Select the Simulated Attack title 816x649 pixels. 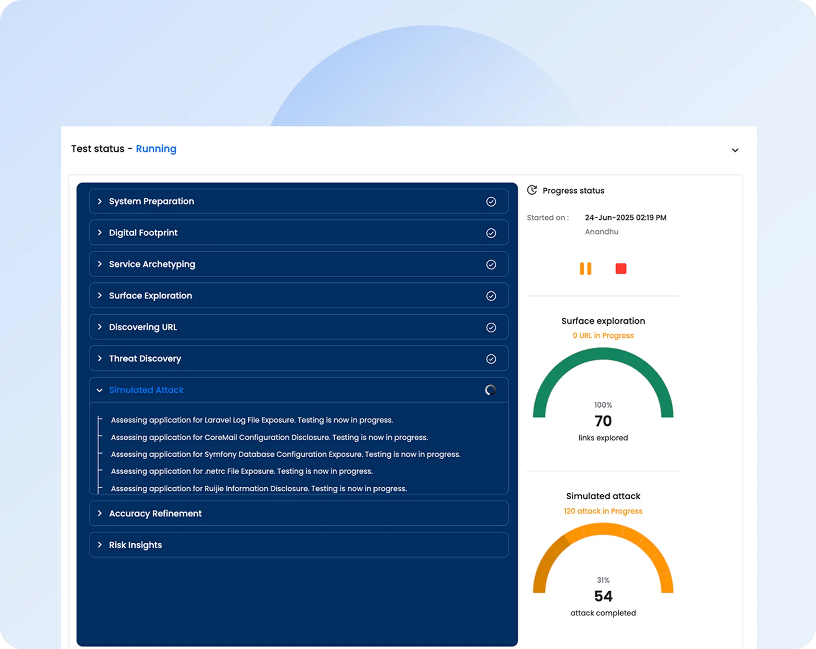point(146,390)
